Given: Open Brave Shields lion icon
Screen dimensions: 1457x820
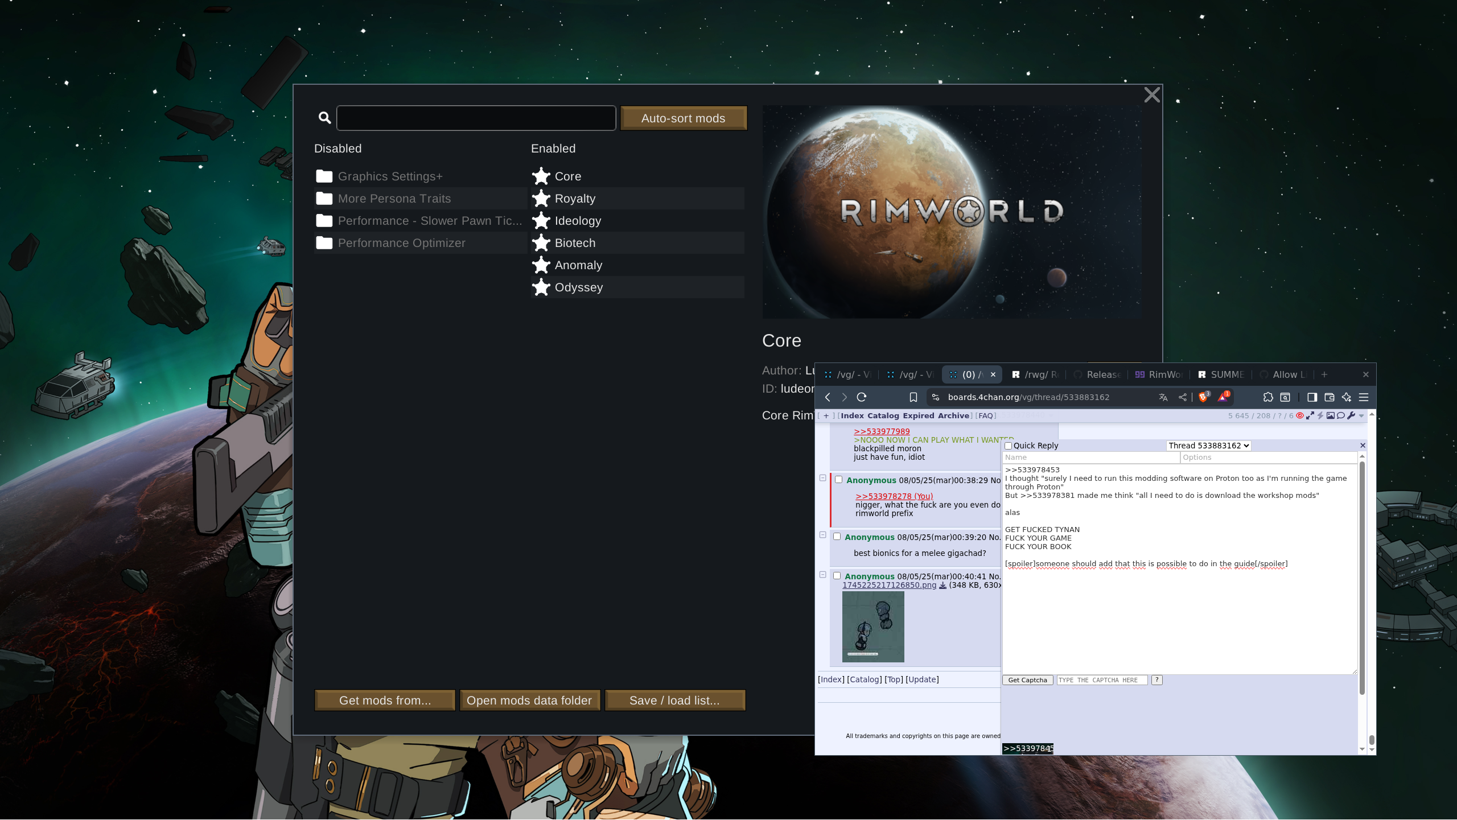Looking at the screenshot, I should coord(1203,397).
